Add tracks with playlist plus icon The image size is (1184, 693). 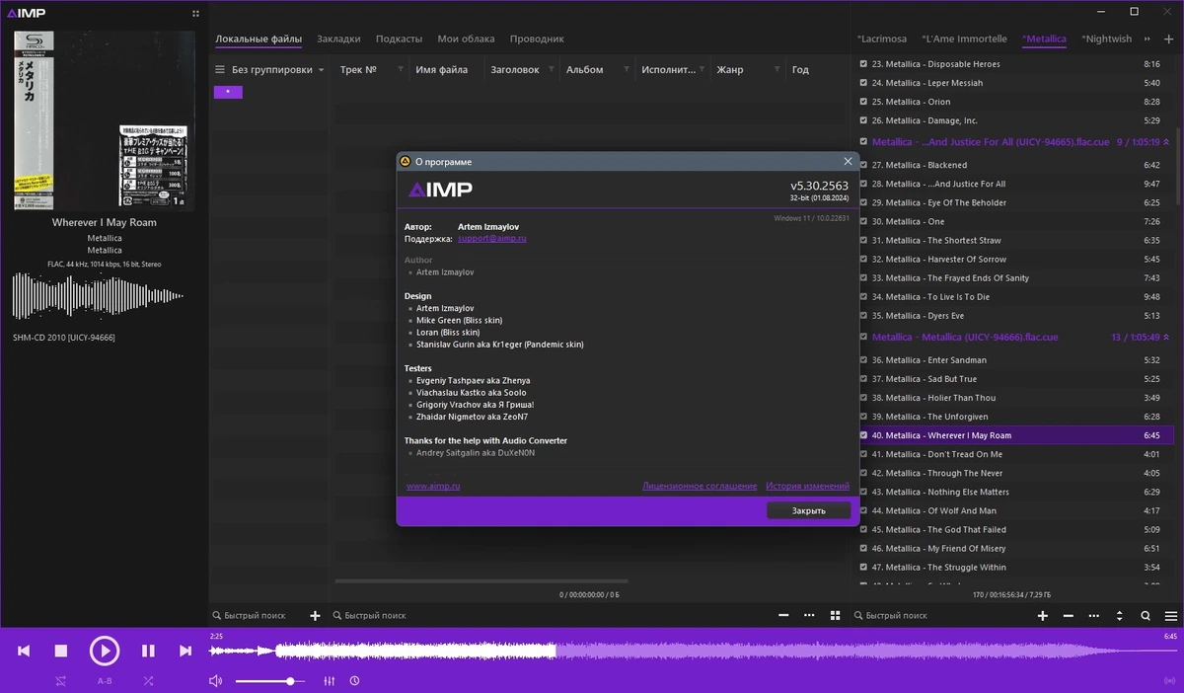tap(1043, 615)
